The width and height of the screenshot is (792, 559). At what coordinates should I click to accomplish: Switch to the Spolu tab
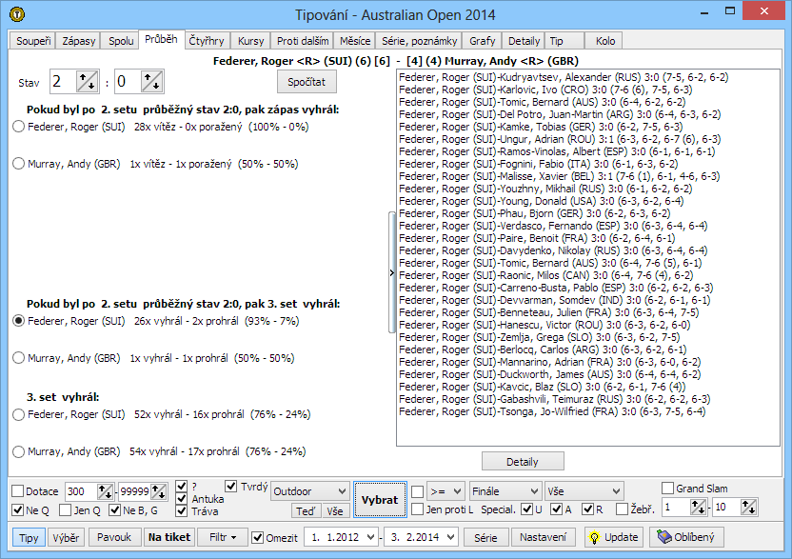pos(121,41)
